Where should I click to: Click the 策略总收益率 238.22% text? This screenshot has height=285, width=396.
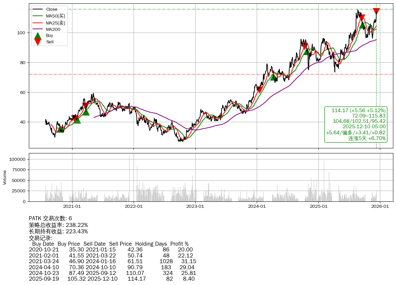coord(58,225)
